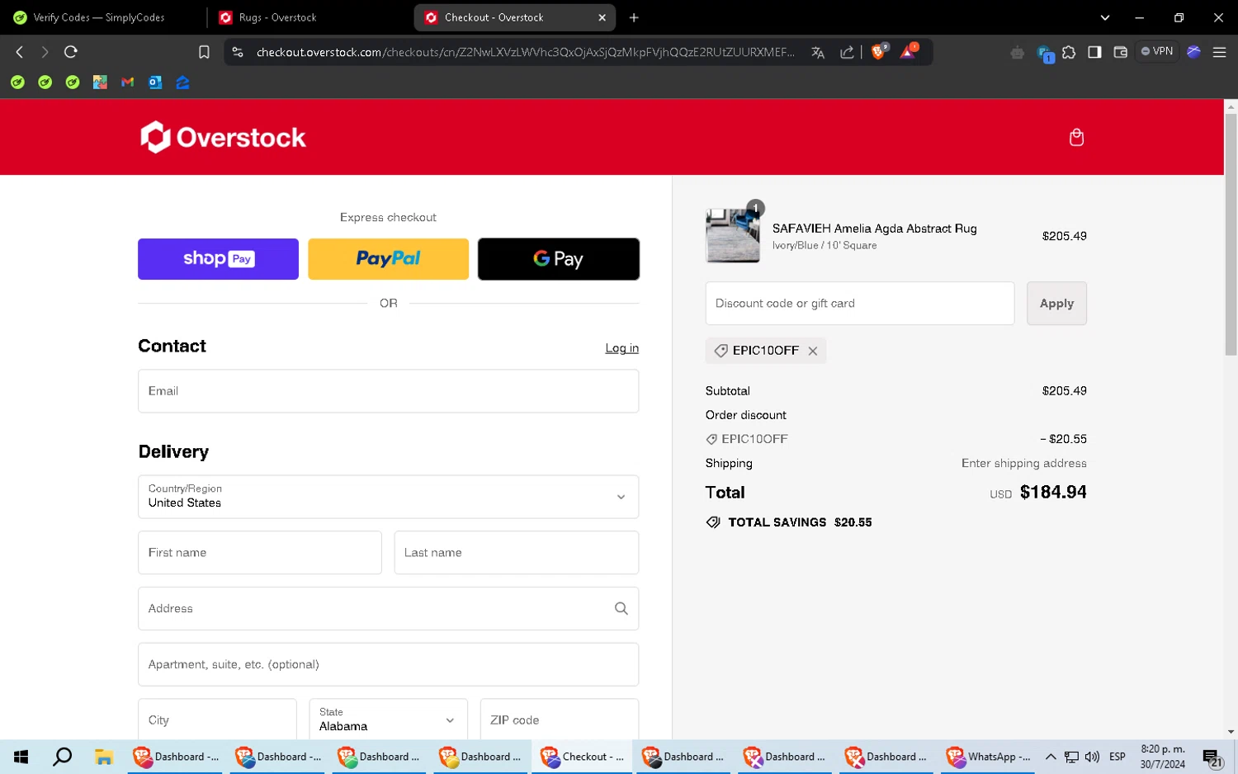This screenshot has width=1238, height=774.
Task: Toggle the browser sidebar panel icon
Action: click(1094, 52)
